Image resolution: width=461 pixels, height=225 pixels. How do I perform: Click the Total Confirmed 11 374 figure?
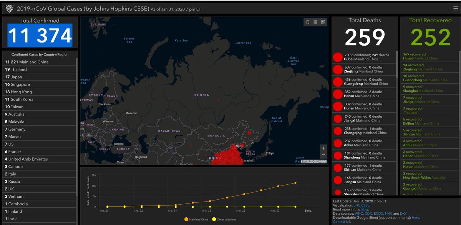point(40,36)
